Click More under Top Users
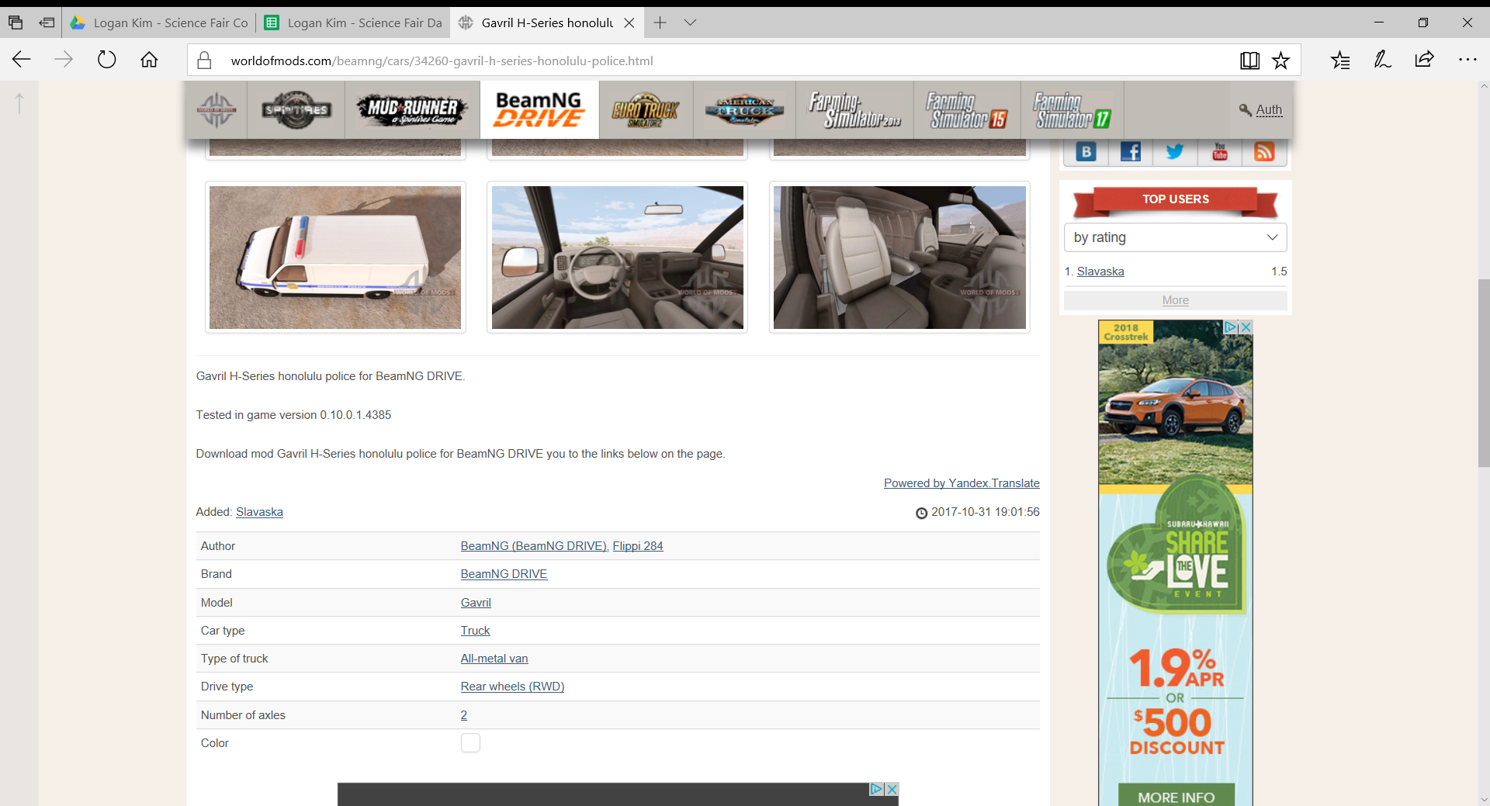Screen dimensions: 1490x806 coord(1175,300)
